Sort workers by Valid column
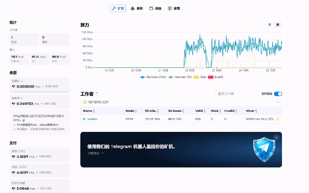 pos(200,111)
